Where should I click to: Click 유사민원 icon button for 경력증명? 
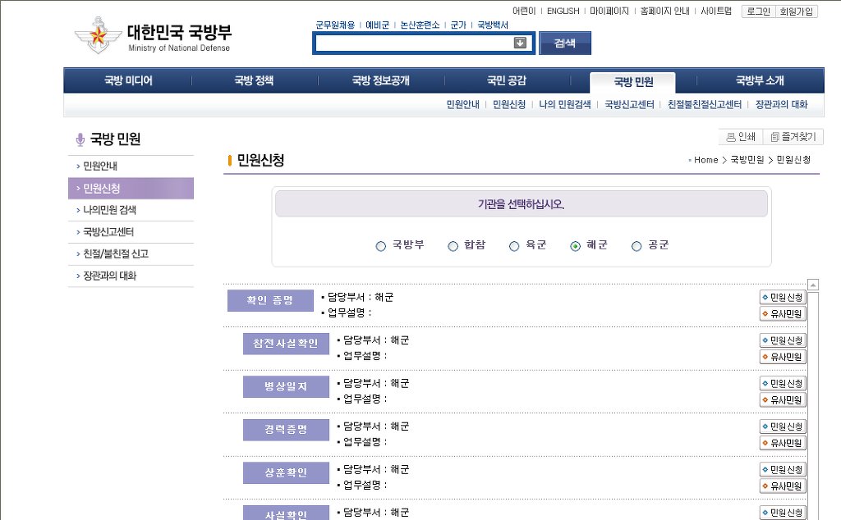click(x=783, y=443)
